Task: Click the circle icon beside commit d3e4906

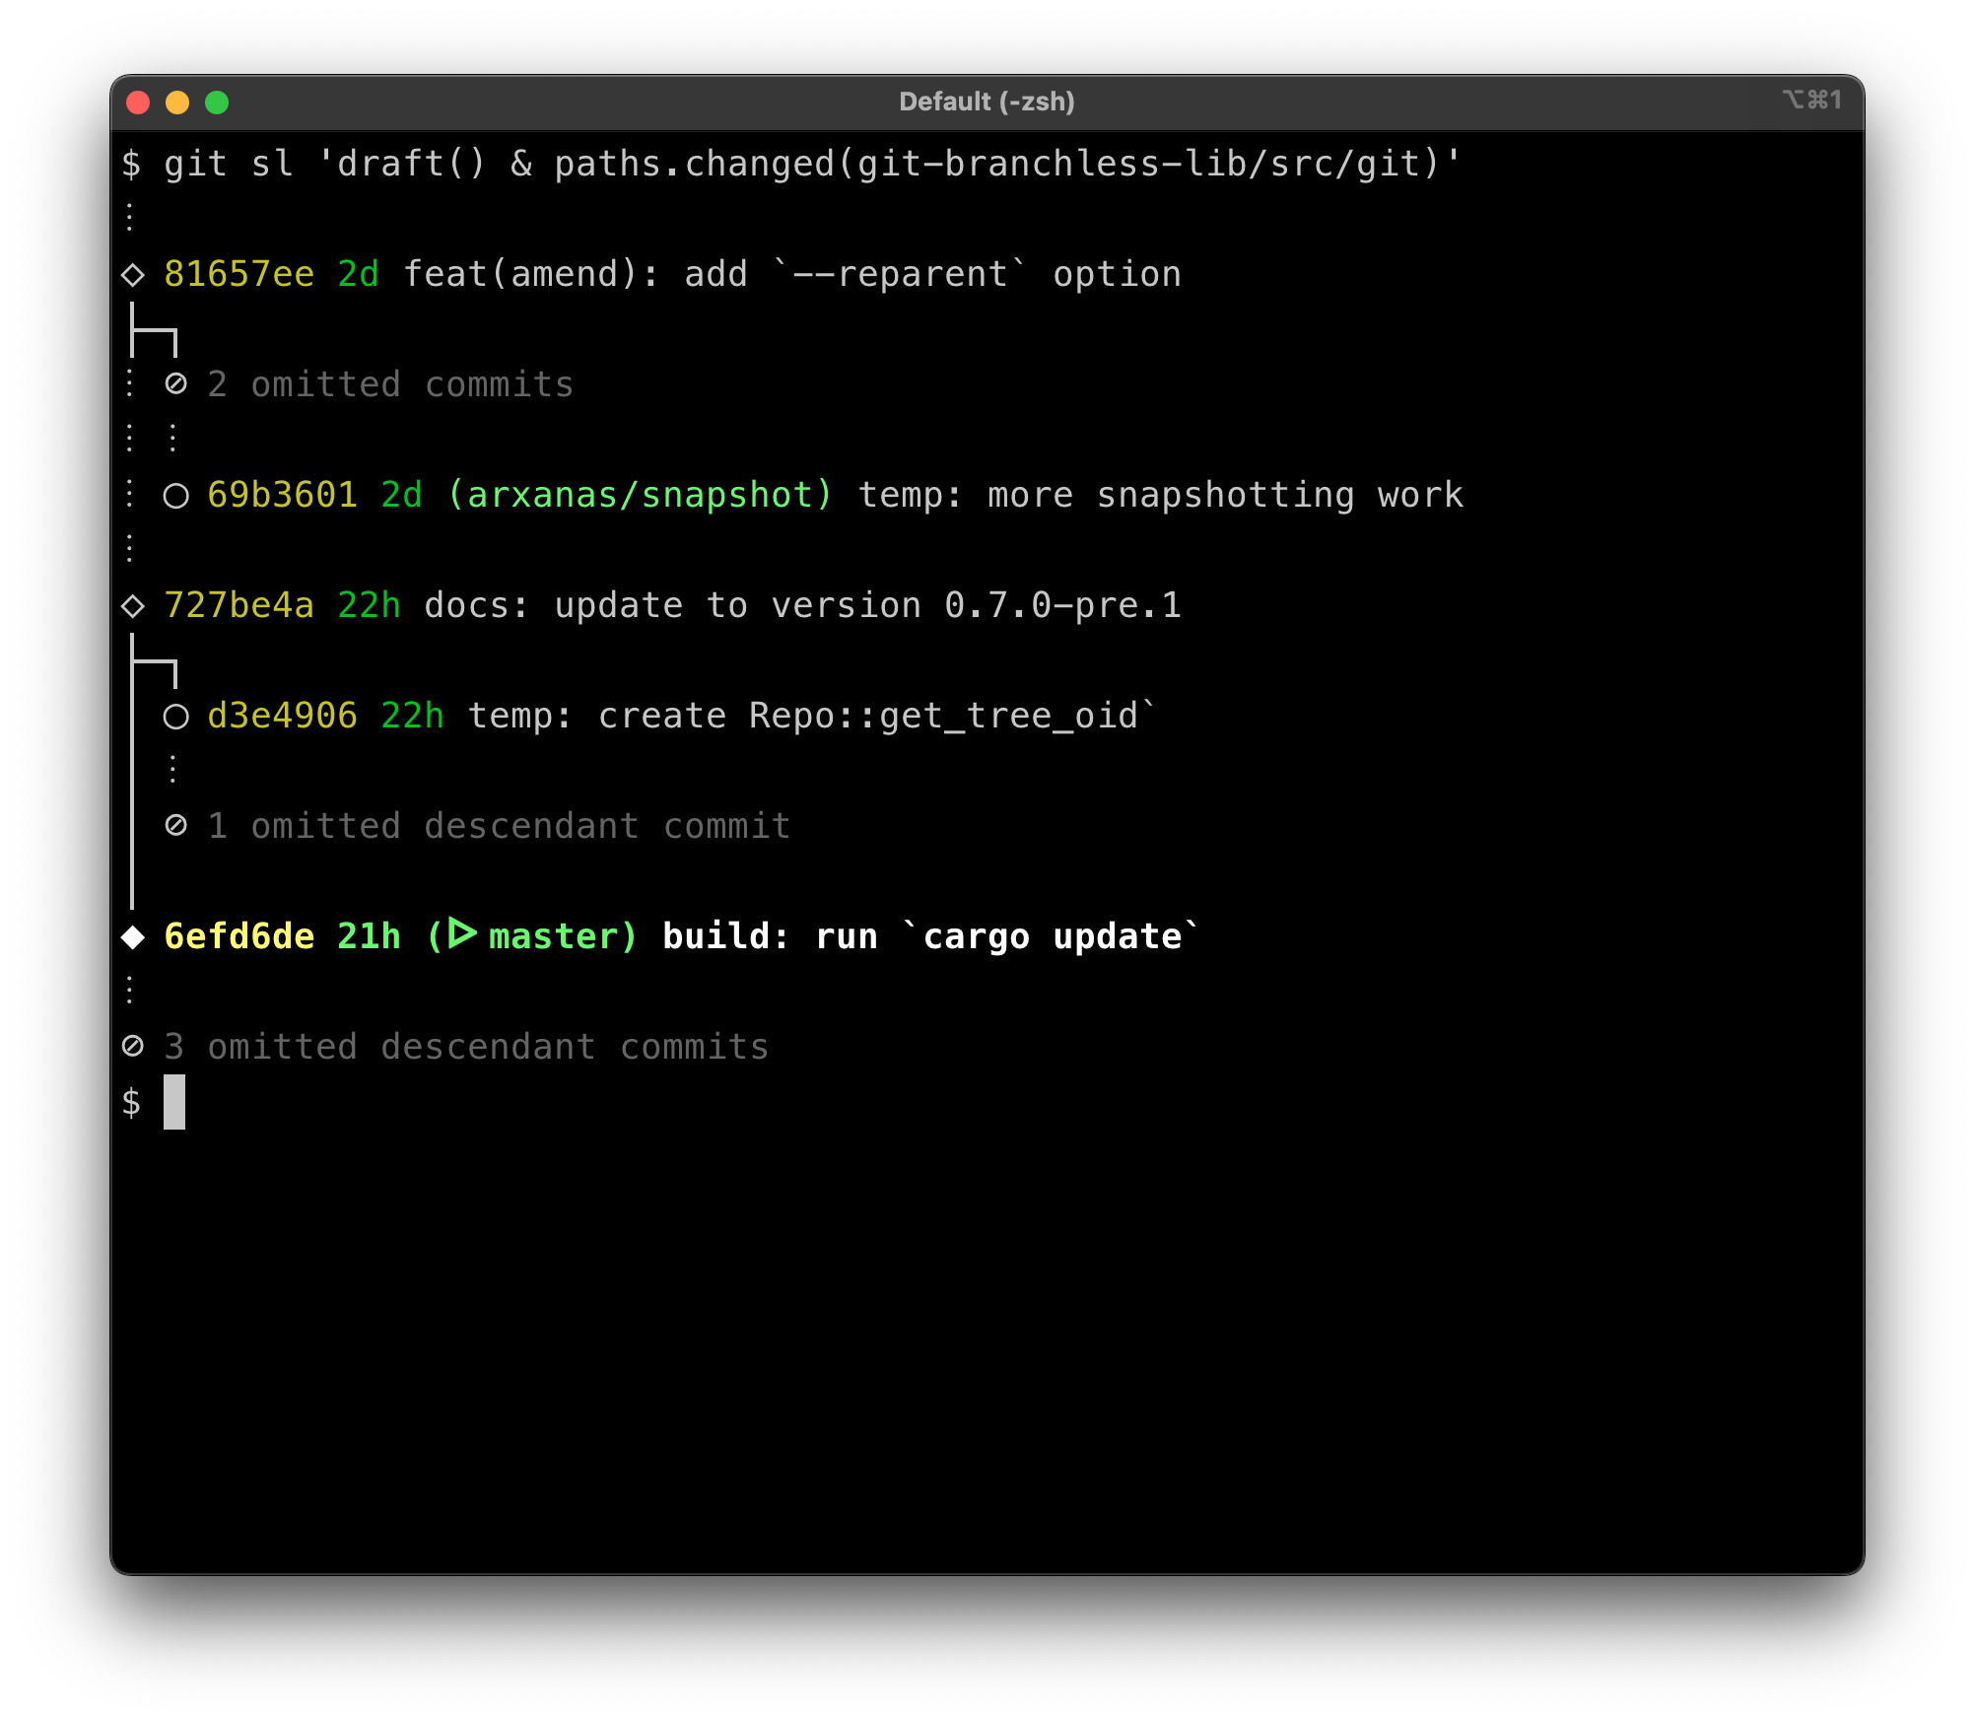Action: tap(176, 717)
